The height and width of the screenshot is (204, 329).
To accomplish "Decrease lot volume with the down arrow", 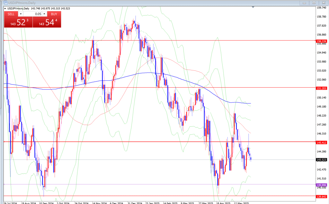I will point(21,14).
